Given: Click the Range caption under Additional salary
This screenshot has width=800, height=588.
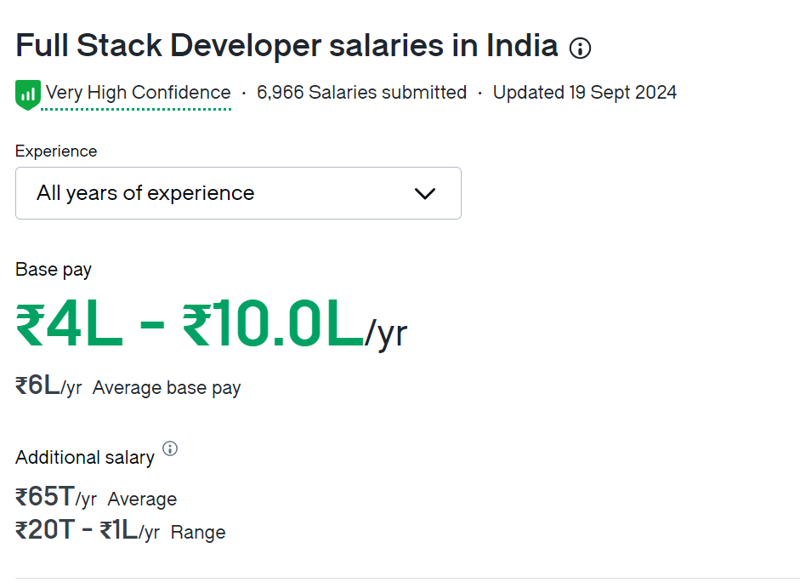Looking at the screenshot, I should (x=198, y=533).
